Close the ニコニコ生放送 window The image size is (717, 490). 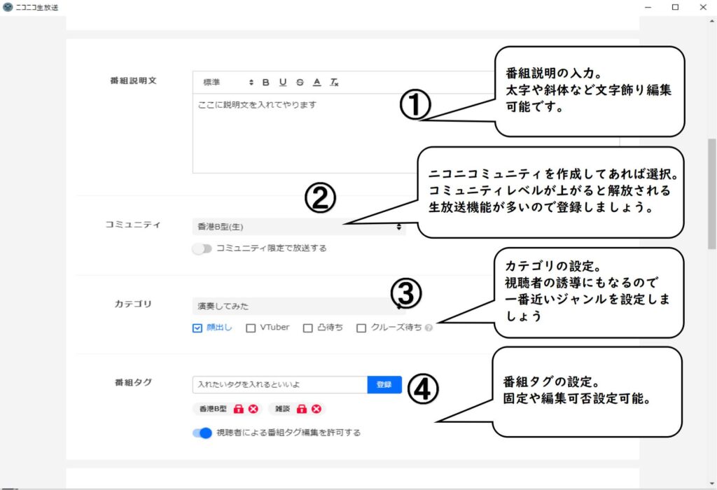coord(703,7)
